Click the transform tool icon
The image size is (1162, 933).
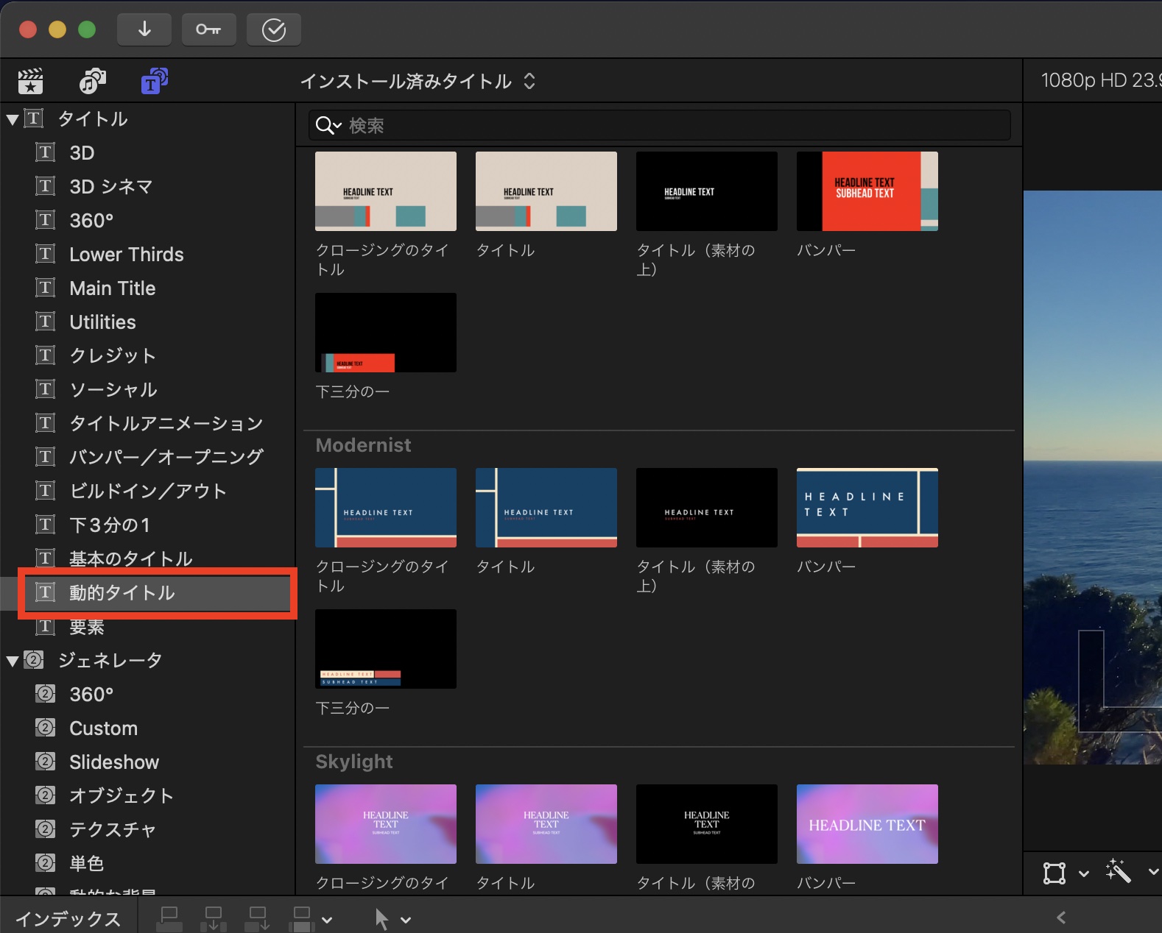click(x=1054, y=873)
